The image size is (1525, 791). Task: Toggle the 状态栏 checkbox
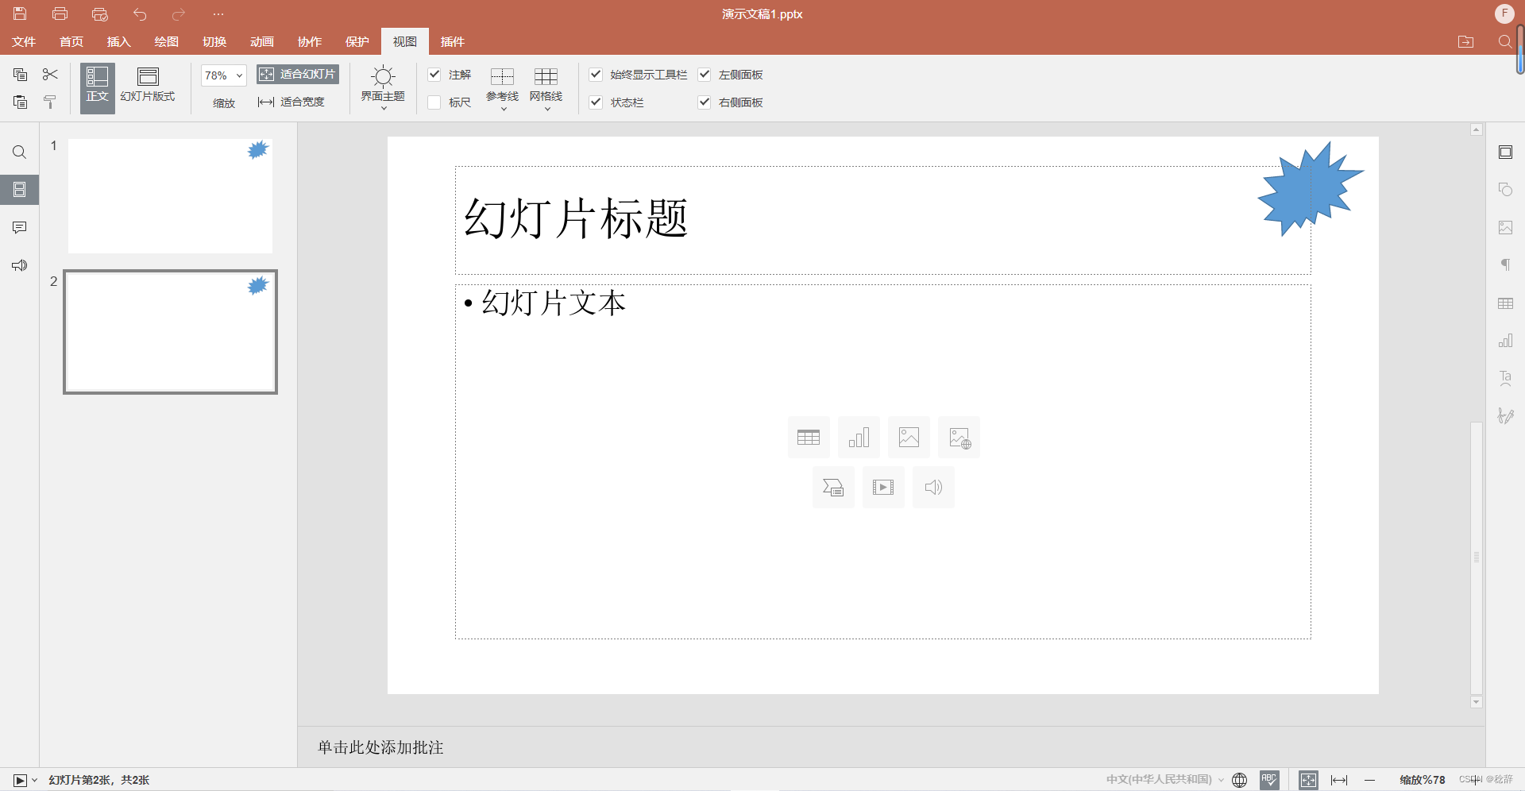pyautogui.click(x=596, y=102)
